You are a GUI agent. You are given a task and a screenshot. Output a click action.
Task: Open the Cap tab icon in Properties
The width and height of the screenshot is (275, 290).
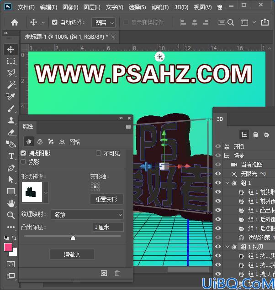point(51,142)
